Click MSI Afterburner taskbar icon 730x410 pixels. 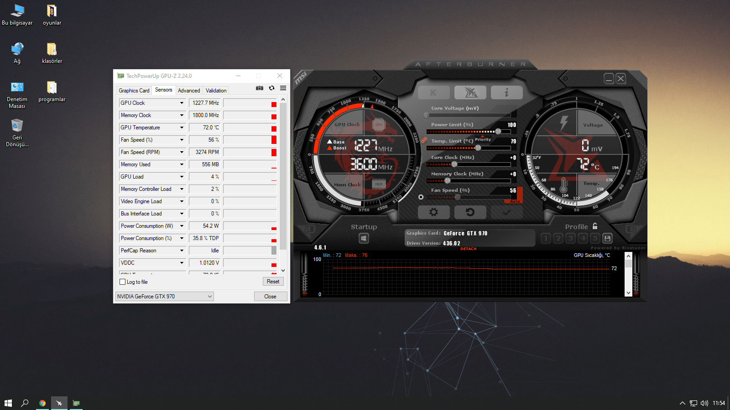point(59,403)
